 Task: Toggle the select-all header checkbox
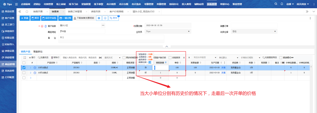[24, 63]
